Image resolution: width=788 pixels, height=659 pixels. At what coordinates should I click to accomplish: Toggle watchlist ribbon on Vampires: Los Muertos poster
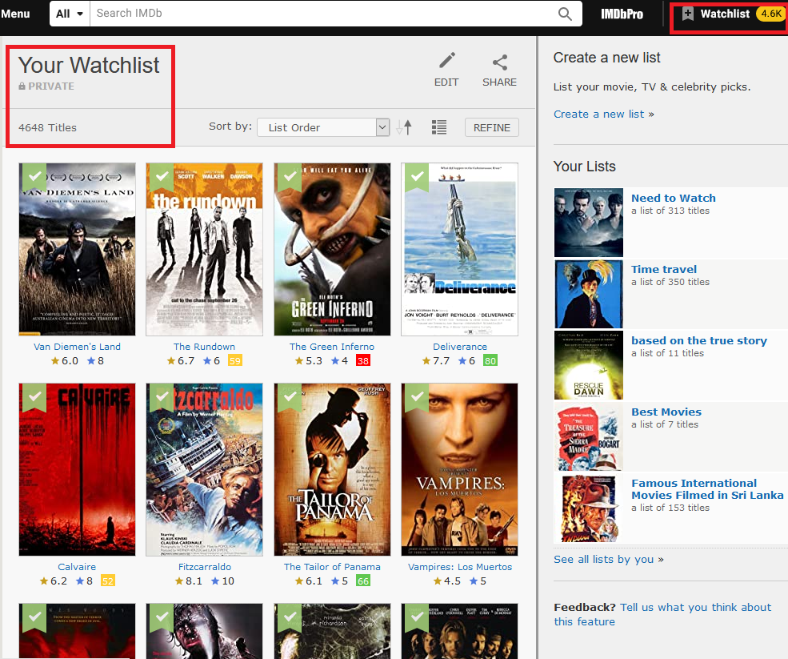click(417, 397)
